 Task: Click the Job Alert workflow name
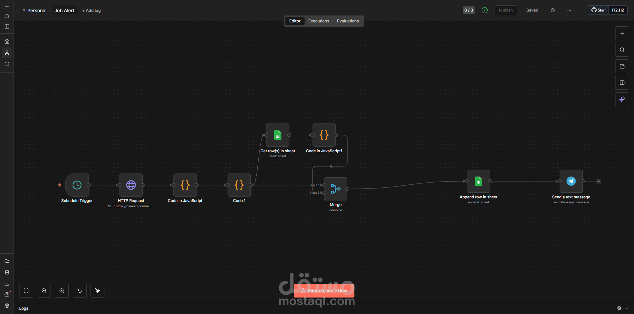64,11
